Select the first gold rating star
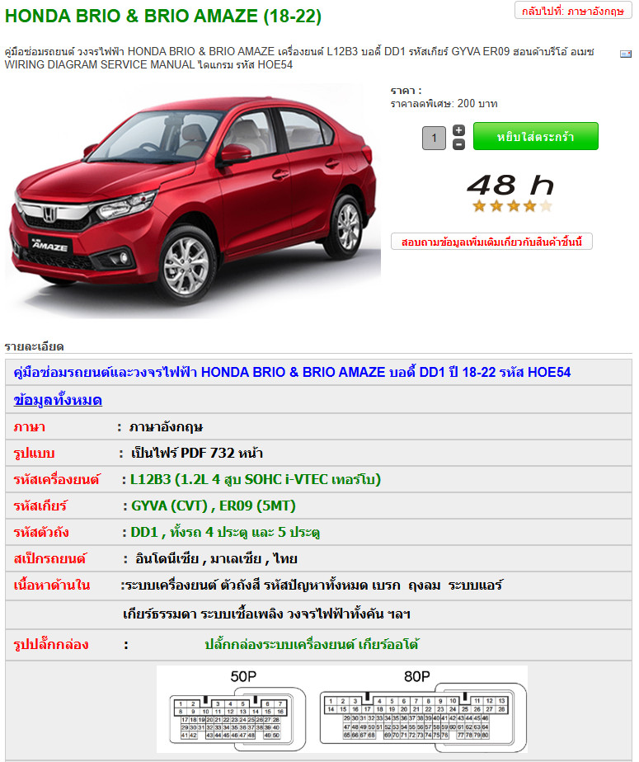Screen dimensions: 639x762 coord(479,206)
